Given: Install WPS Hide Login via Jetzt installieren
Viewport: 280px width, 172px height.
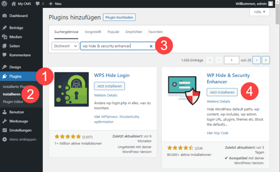Looking at the screenshot, I should point(109,86).
